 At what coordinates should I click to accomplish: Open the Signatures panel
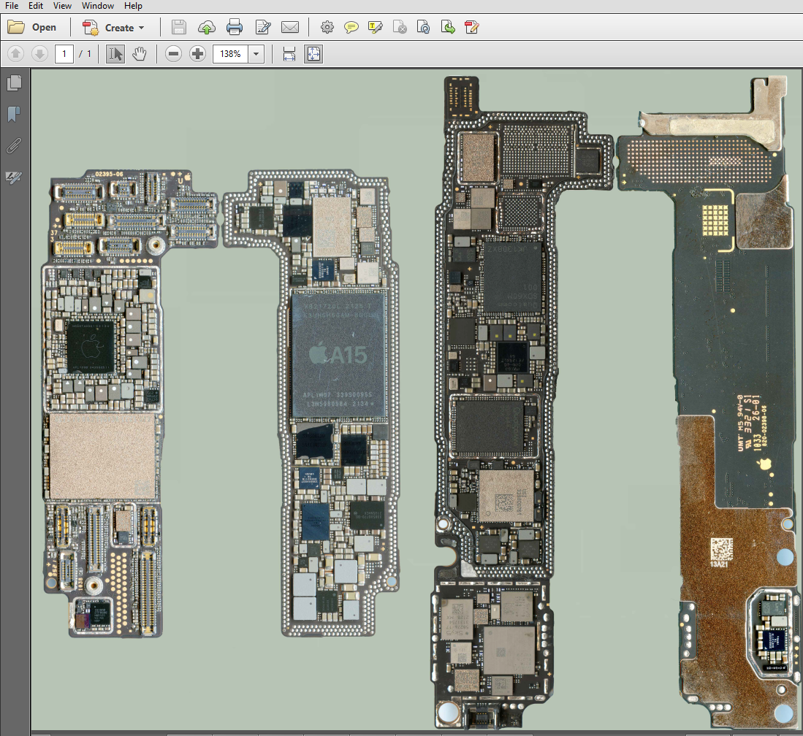[x=14, y=177]
